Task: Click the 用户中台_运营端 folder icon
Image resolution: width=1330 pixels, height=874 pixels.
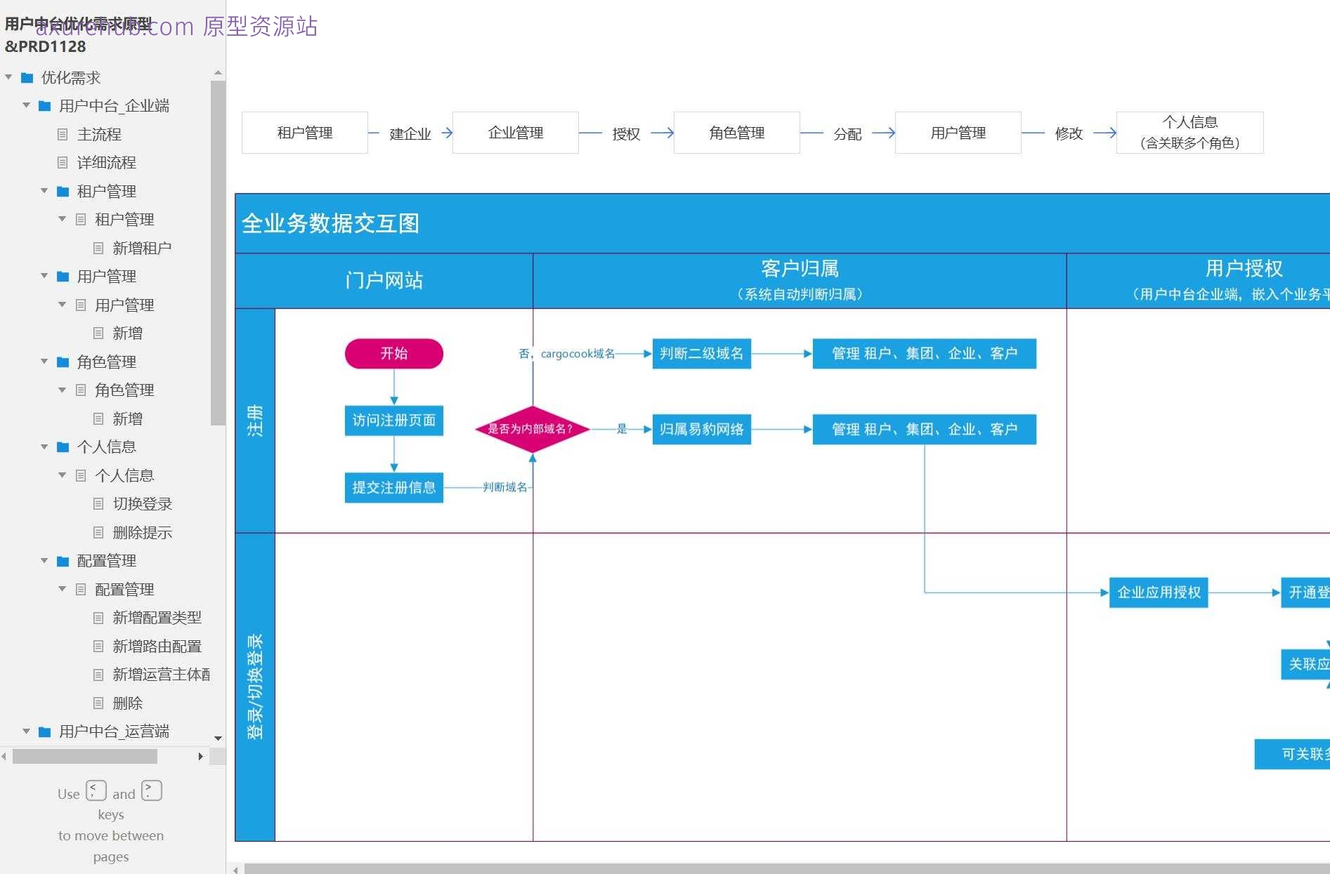Action: [45, 731]
